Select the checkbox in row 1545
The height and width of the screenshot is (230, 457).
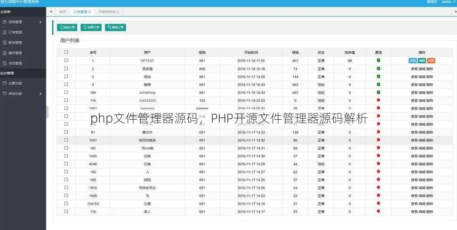[x=66, y=156]
